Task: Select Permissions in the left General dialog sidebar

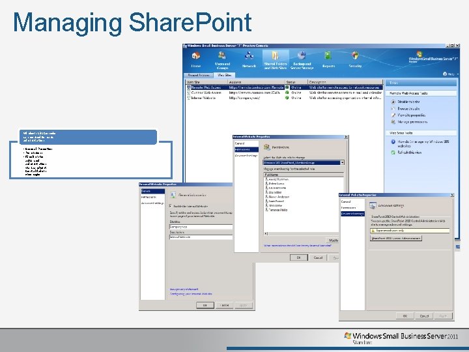Action: pyautogui.click(x=152, y=197)
